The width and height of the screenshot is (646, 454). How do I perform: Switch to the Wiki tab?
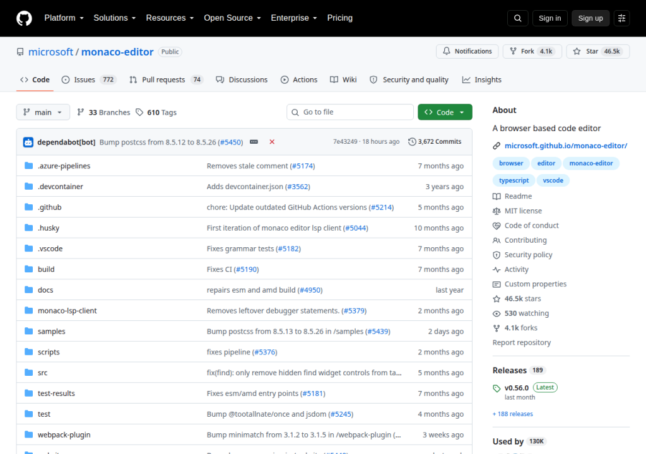(343, 79)
